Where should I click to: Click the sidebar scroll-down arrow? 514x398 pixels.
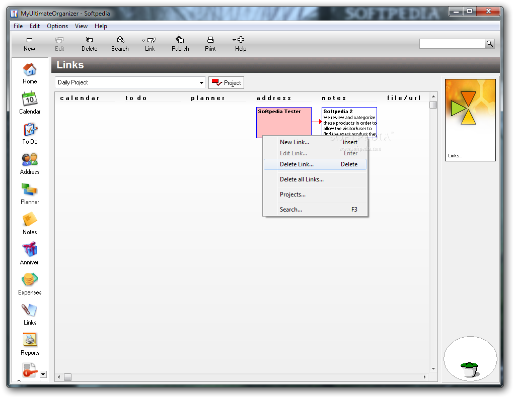[x=43, y=374]
